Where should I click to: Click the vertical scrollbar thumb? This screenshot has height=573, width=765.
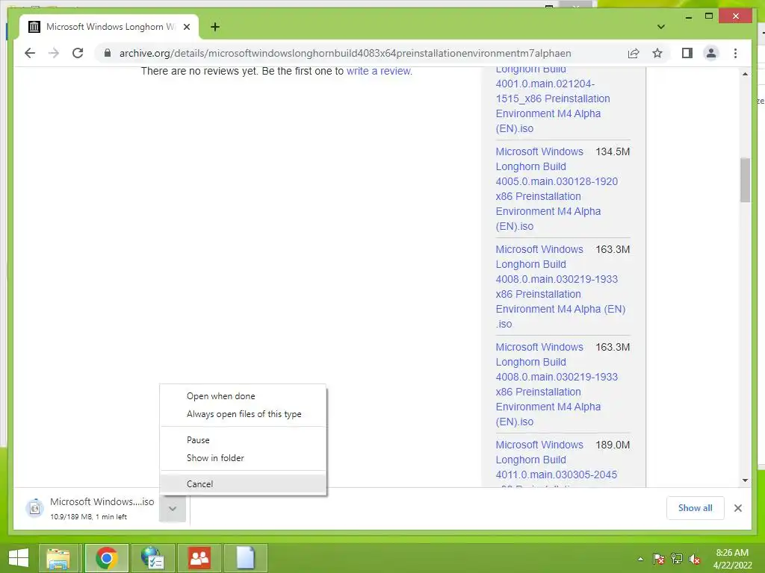coord(745,179)
